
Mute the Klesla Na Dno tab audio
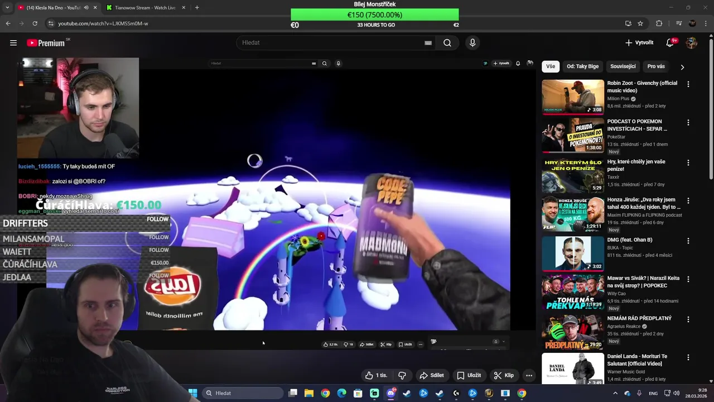[x=86, y=8]
